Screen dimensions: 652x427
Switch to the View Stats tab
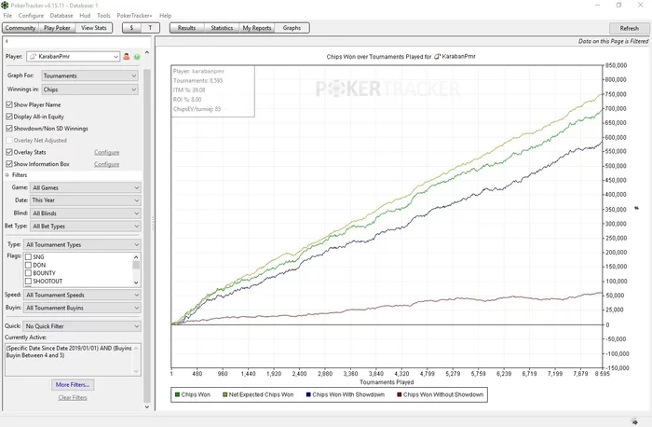pyautogui.click(x=93, y=28)
